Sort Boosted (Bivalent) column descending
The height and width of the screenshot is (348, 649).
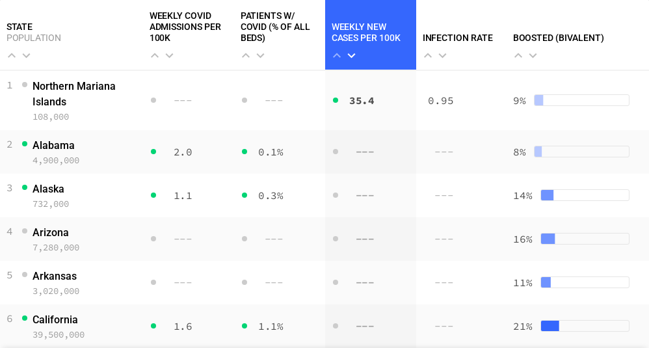point(533,56)
